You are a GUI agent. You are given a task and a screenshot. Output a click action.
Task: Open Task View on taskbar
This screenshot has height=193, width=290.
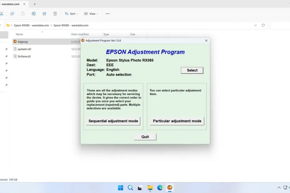[140, 188]
